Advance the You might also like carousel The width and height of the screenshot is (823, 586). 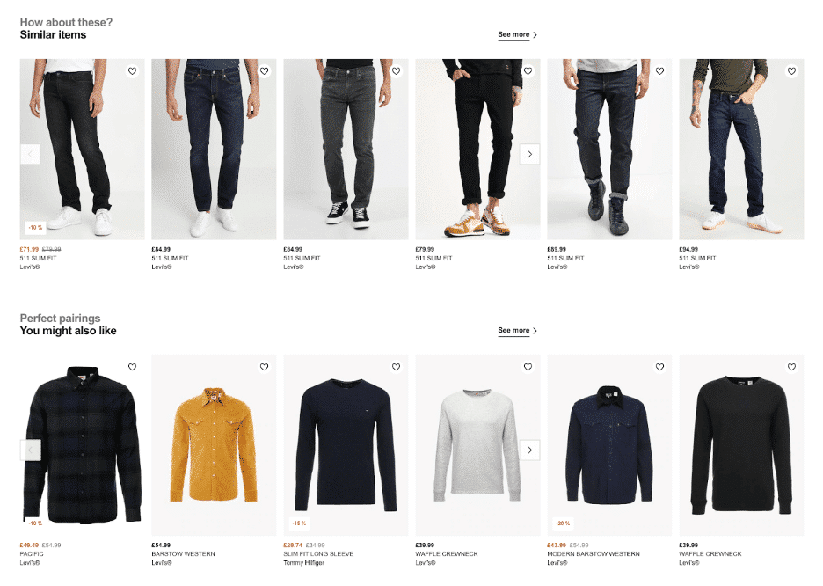pyautogui.click(x=529, y=450)
